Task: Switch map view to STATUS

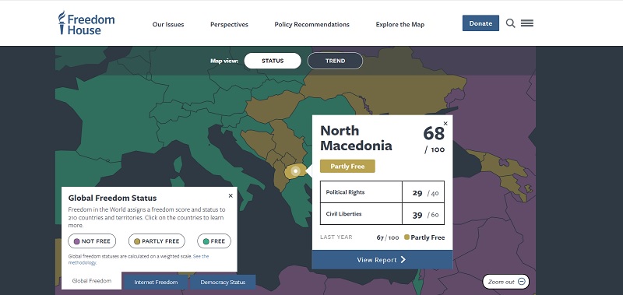Action: point(273,61)
